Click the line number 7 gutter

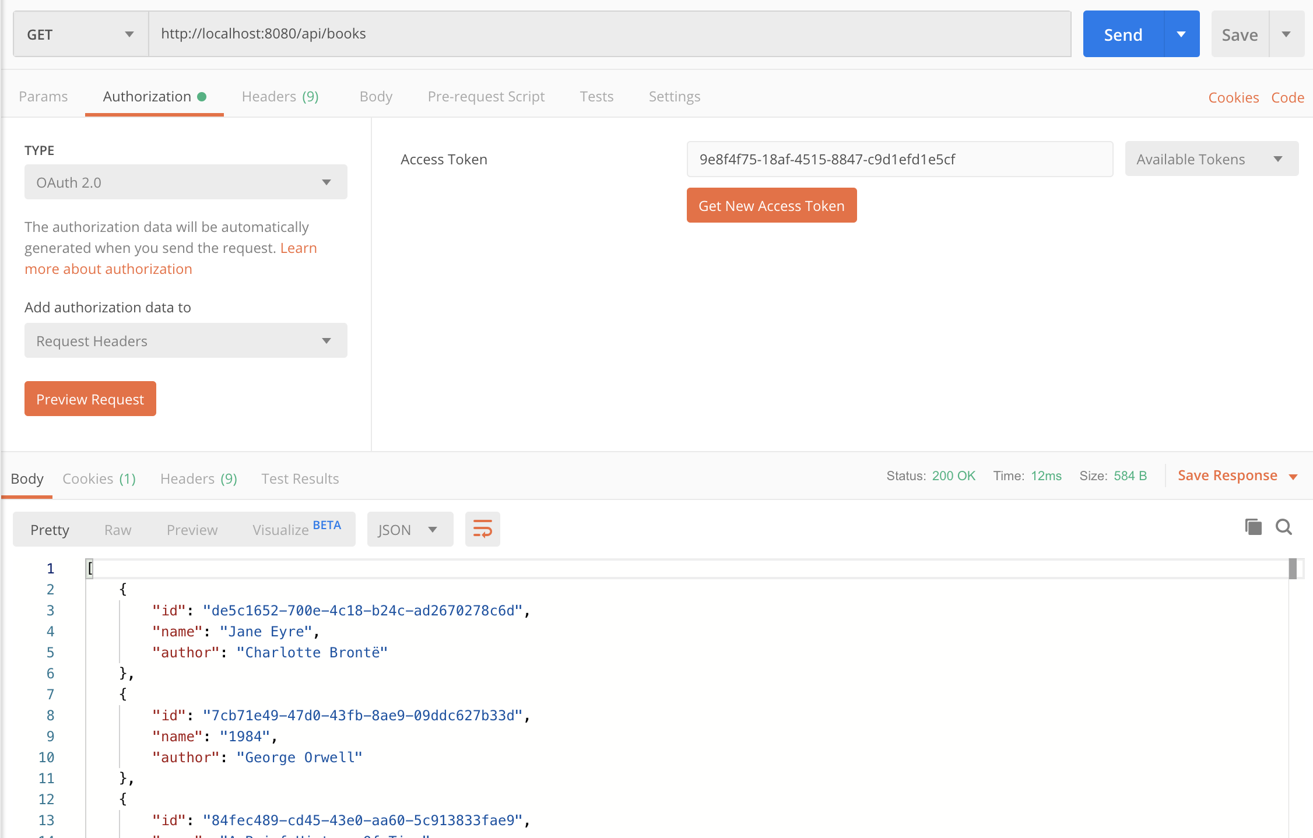coord(50,695)
